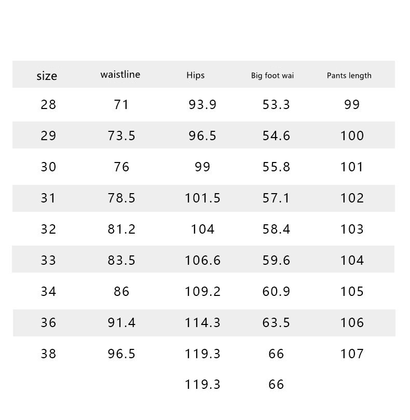Select size 28 cell

(x=48, y=105)
